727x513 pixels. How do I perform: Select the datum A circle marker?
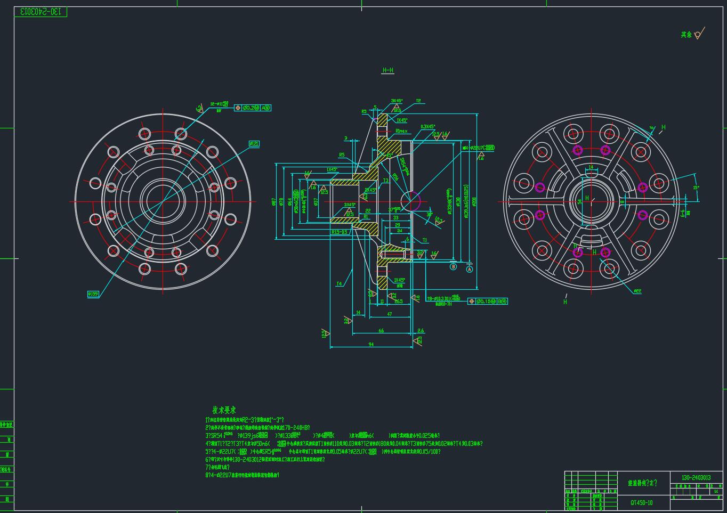click(x=470, y=269)
